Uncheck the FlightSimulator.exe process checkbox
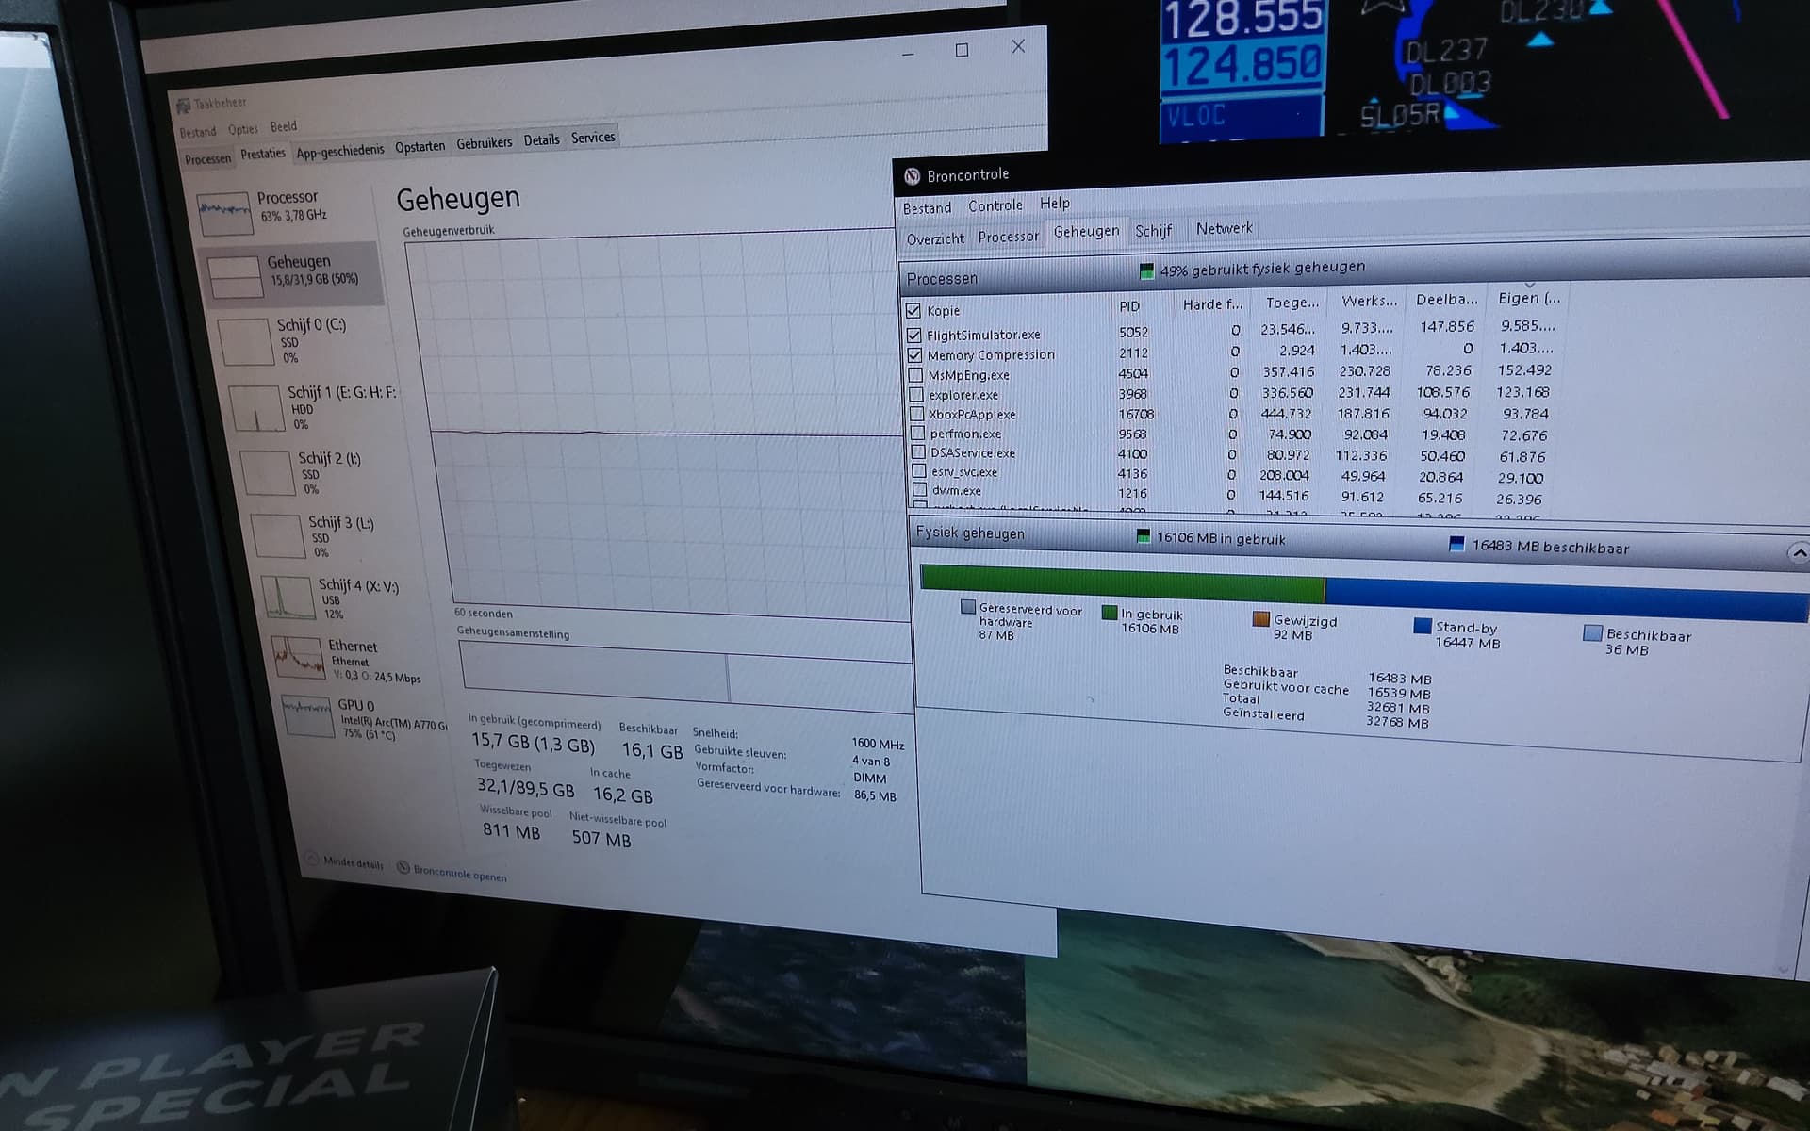The width and height of the screenshot is (1810, 1131). click(913, 333)
